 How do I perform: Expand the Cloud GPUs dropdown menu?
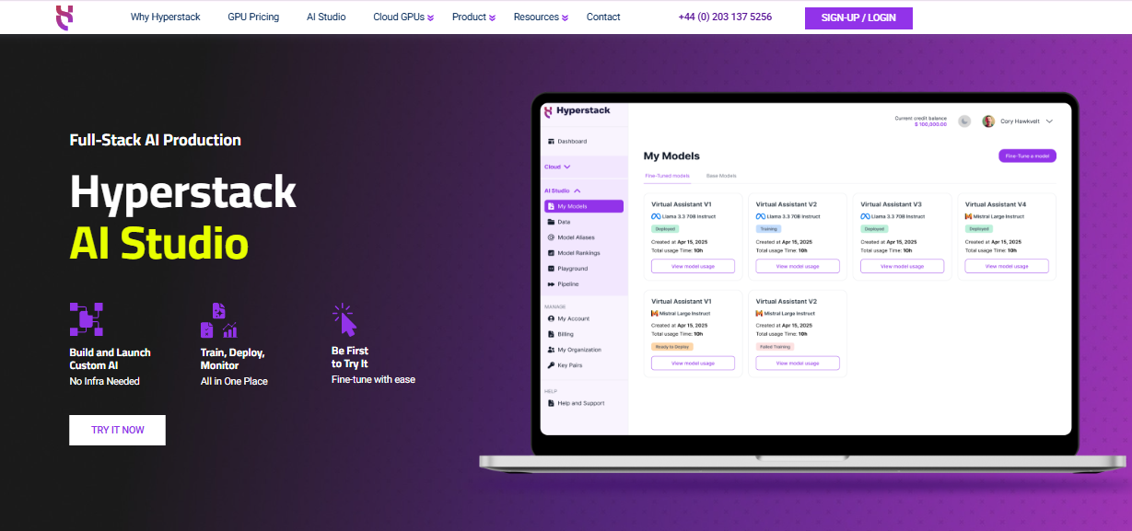click(x=403, y=17)
